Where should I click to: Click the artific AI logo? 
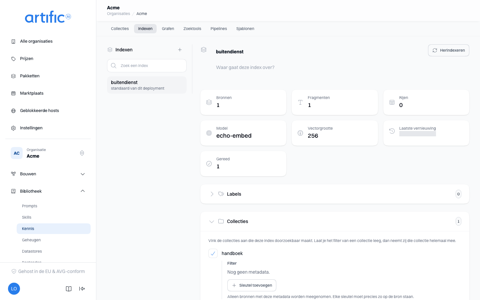click(x=48, y=17)
